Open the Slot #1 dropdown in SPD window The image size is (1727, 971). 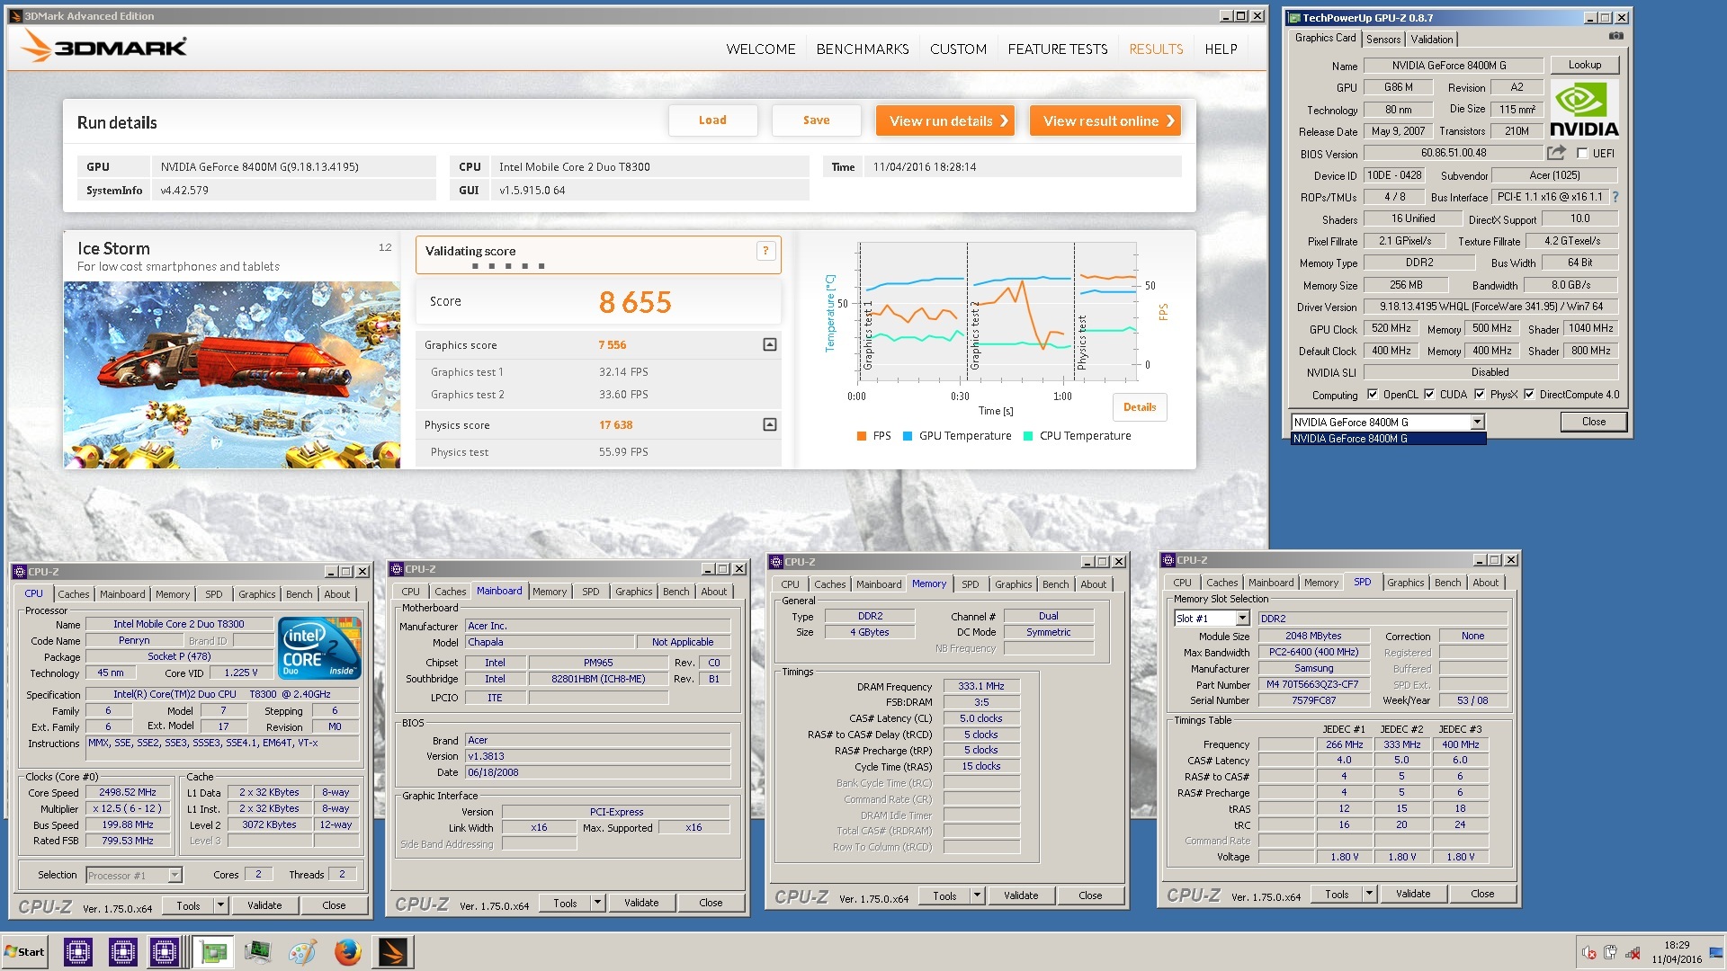coord(1242,618)
